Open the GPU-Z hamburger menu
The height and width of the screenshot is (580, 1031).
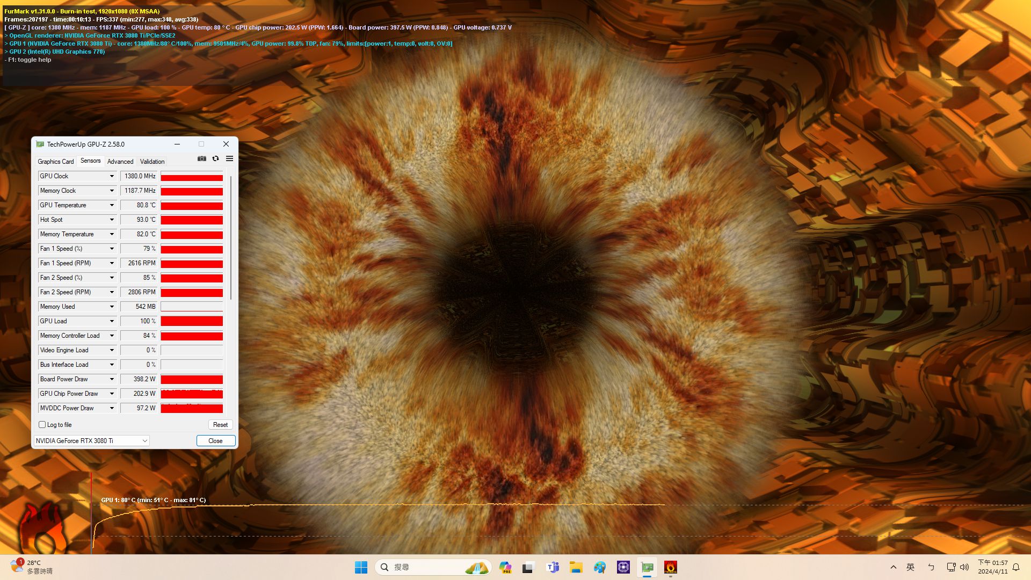point(229,158)
